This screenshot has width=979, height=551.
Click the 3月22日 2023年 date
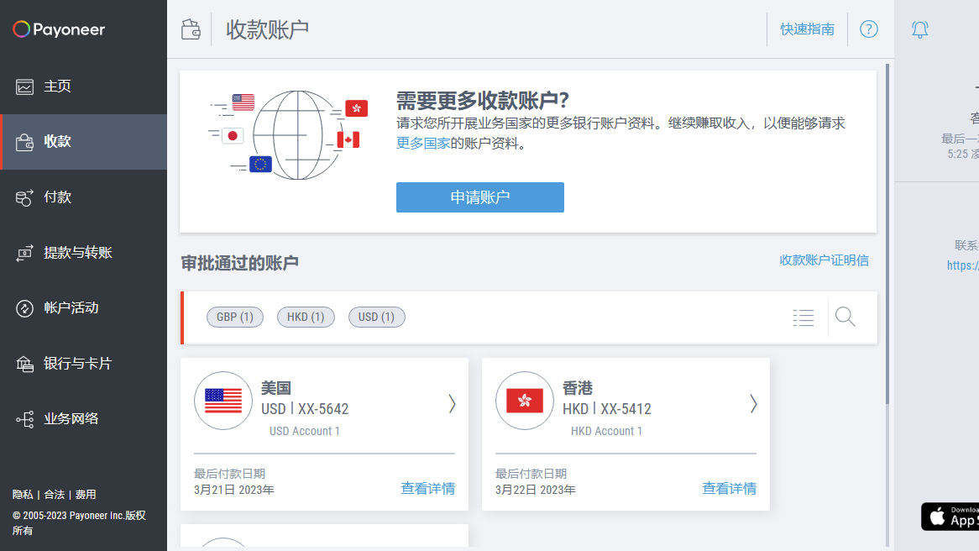point(536,490)
